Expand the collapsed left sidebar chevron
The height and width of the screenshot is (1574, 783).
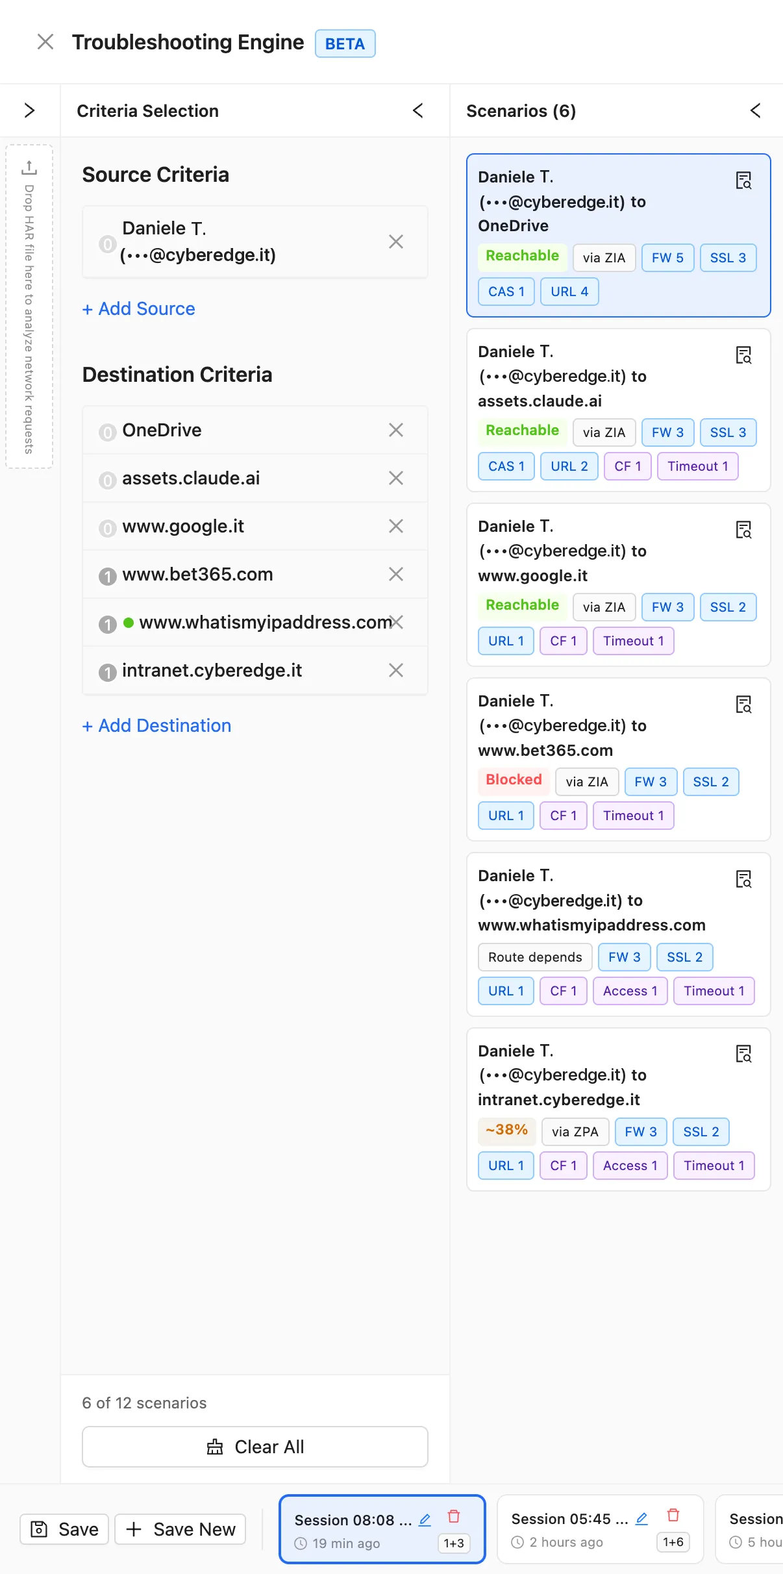tap(29, 110)
